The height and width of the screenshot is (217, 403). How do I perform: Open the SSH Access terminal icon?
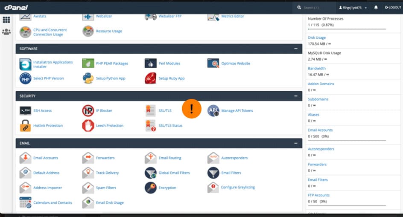tap(25, 111)
